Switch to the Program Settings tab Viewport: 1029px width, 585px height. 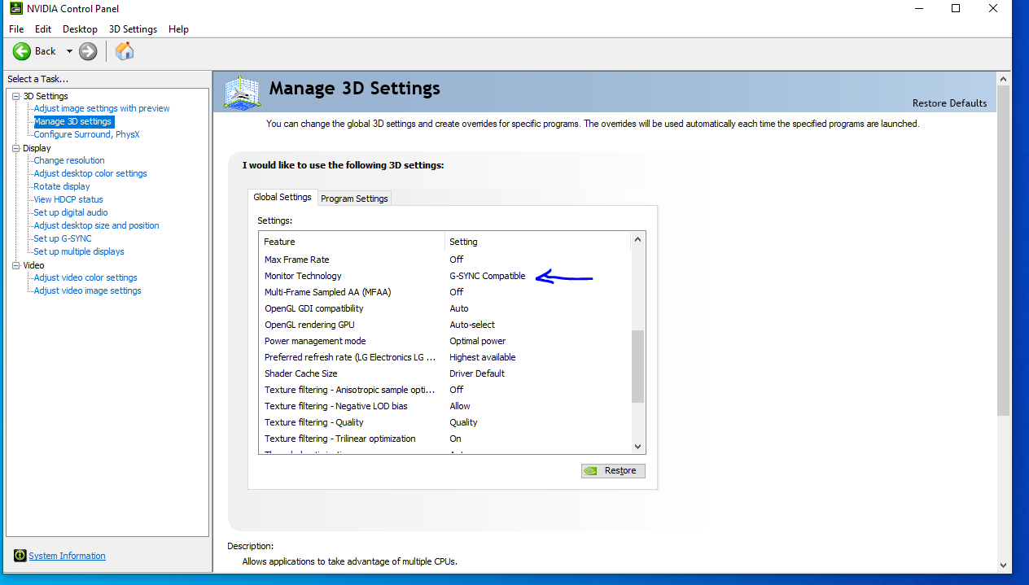(x=354, y=199)
